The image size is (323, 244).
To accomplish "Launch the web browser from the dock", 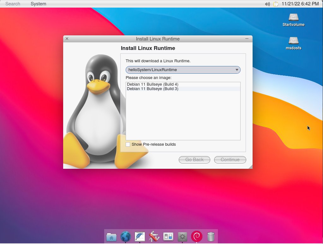I will (125, 236).
